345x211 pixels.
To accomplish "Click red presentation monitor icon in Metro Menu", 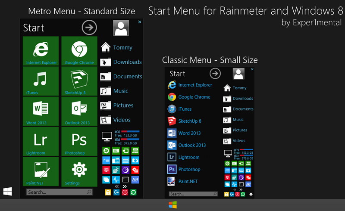I will click(x=106, y=170).
